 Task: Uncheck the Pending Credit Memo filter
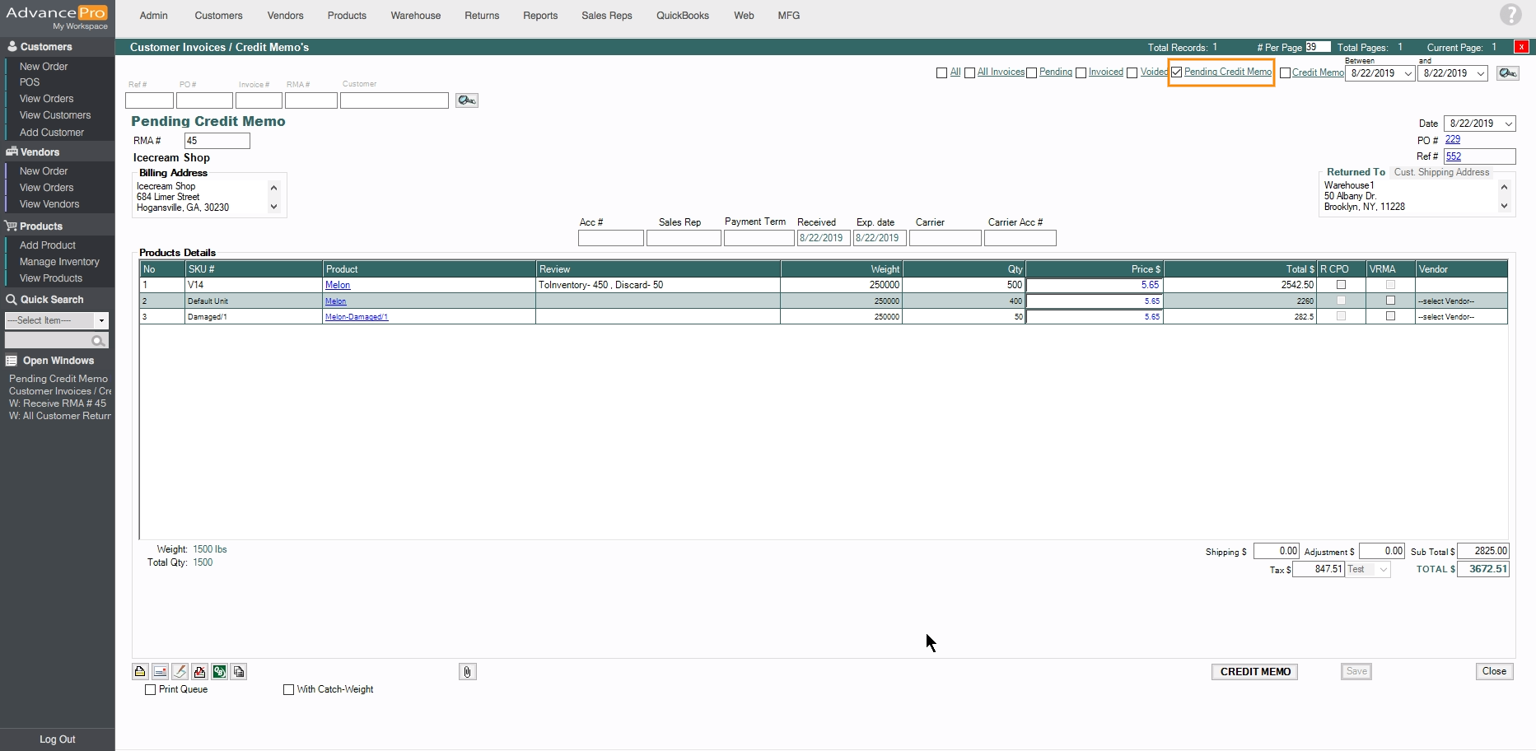pos(1177,72)
